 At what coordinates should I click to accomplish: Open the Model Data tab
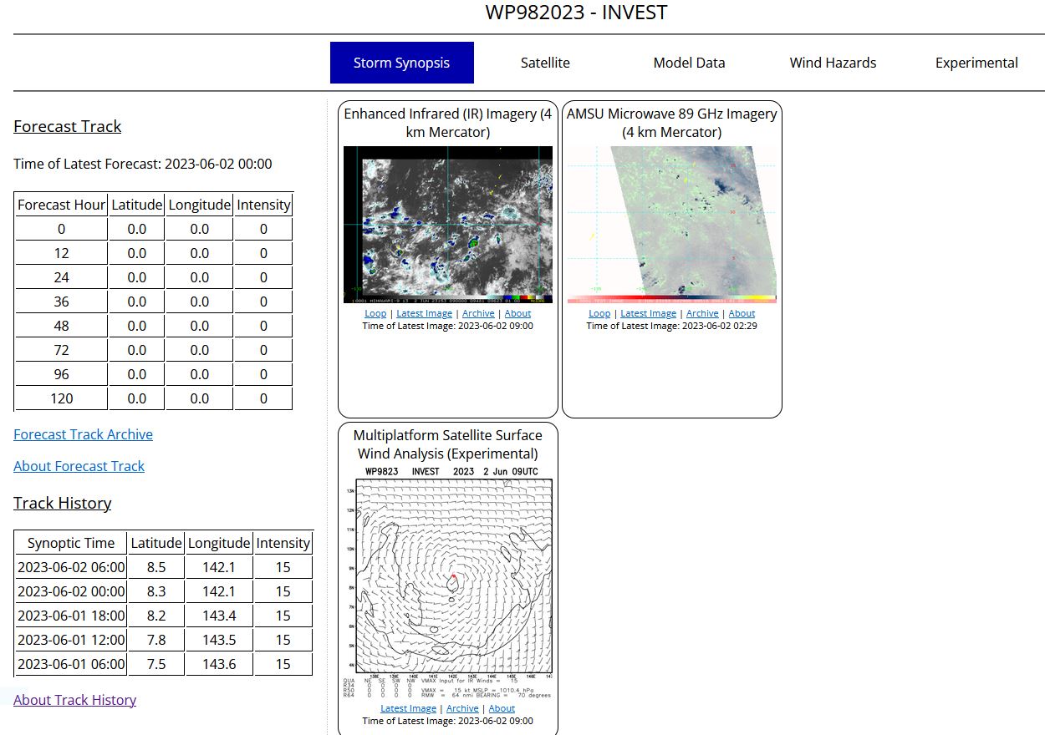[x=689, y=63]
